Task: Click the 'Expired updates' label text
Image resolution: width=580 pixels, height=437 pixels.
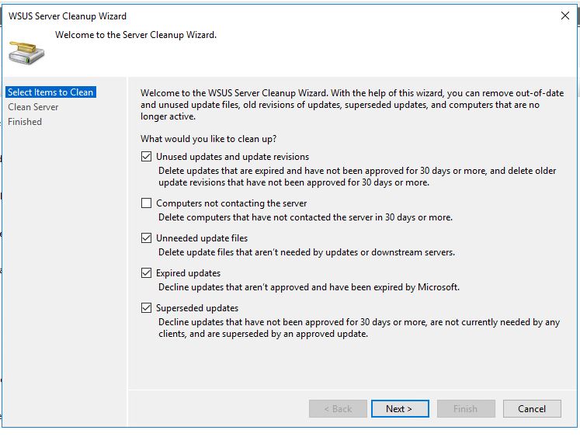Action: pos(188,273)
